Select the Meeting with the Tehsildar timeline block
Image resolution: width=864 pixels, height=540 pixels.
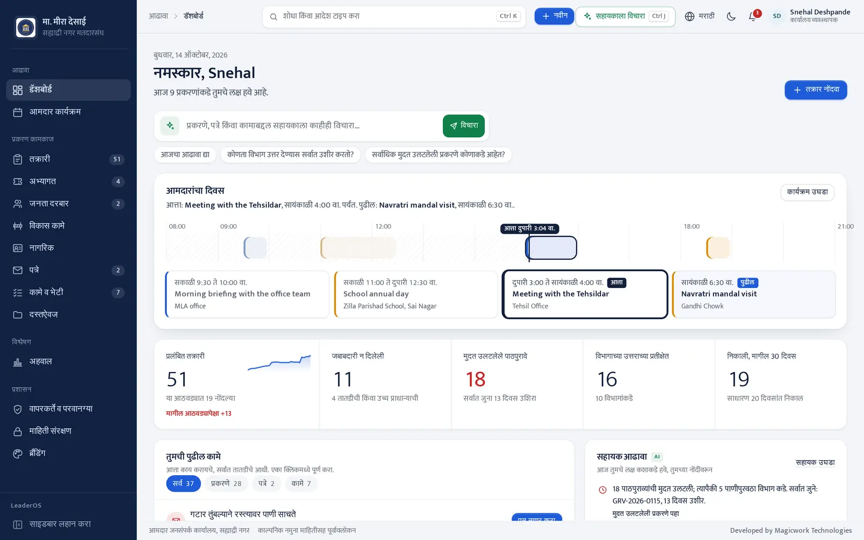(x=551, y=248)
